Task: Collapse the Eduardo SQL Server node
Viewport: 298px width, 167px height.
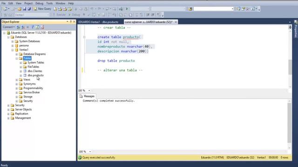Action: tap(4, 33)
